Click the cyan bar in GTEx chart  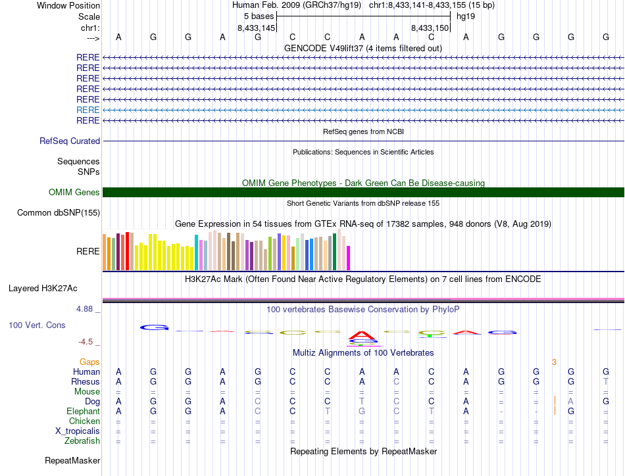tap(196, 252)
